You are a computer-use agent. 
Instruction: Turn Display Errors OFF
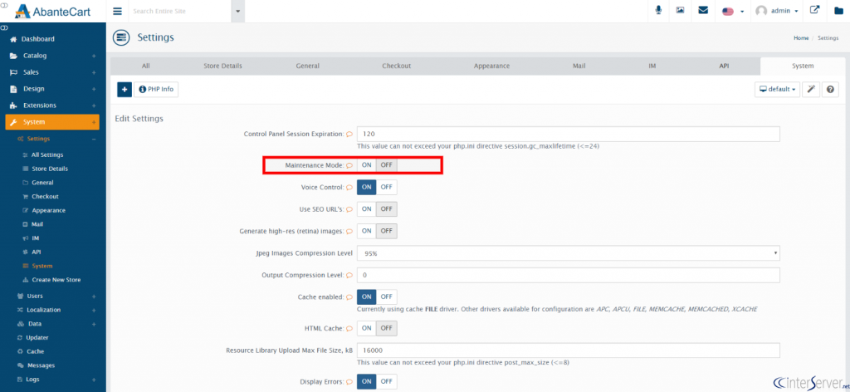click(386, 381)
